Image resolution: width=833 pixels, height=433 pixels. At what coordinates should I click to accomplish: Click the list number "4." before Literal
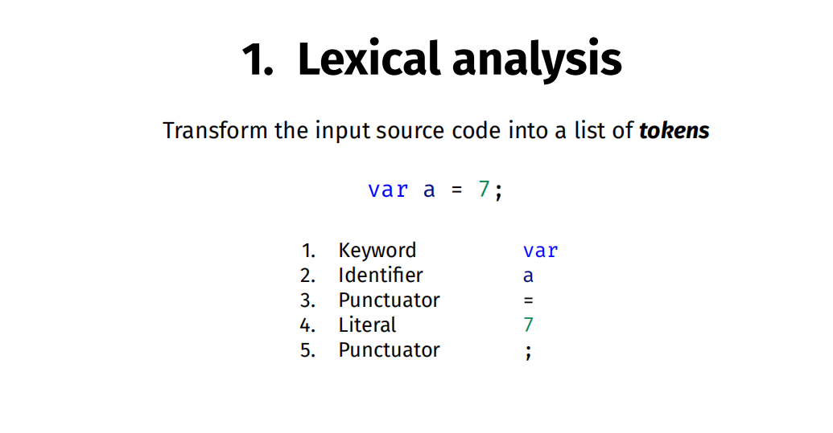307,325
